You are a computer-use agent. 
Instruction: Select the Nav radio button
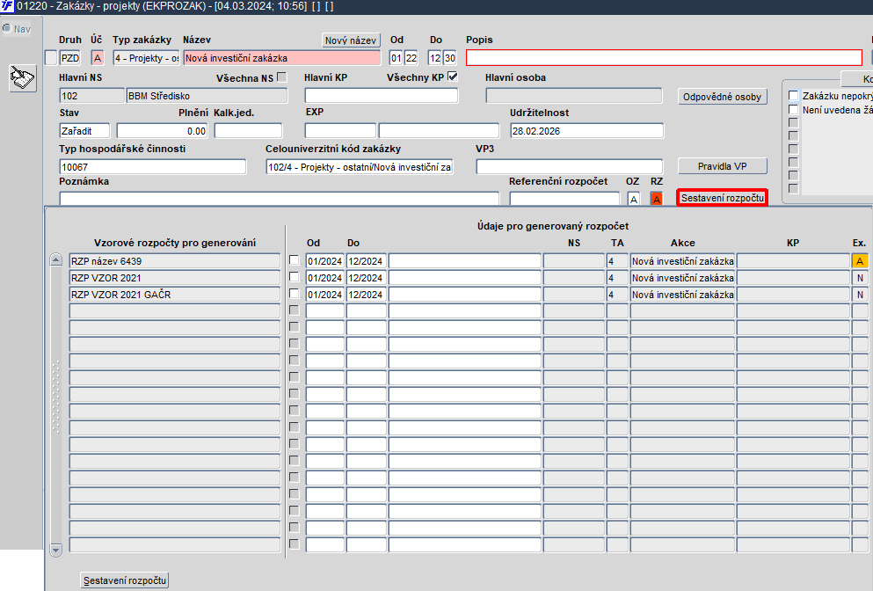click(x=7, y=28)
